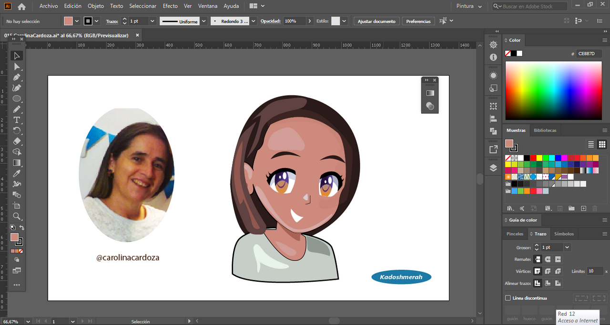Open Swatch Libraries menu icon

pyautogui.click(x=510, y=208)
